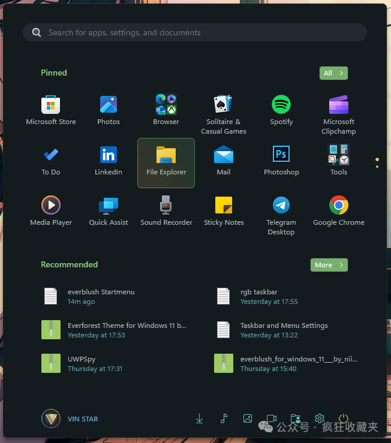Launch the To Do app

51,161
